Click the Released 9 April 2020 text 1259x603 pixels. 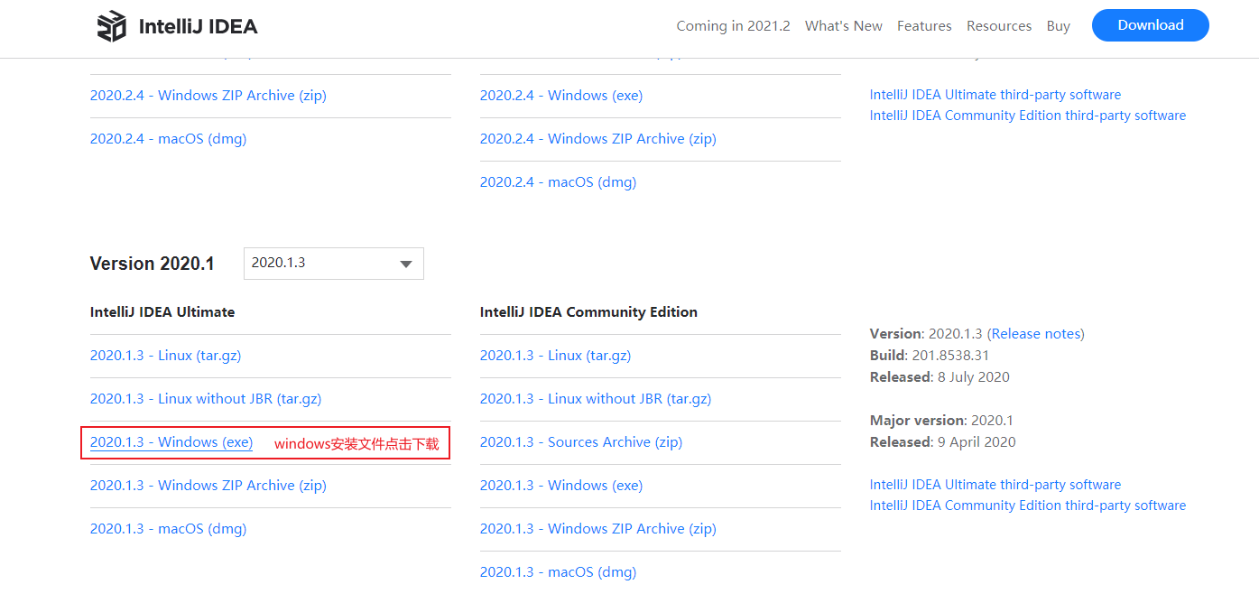pyautogui.click(x=943, y=442)
